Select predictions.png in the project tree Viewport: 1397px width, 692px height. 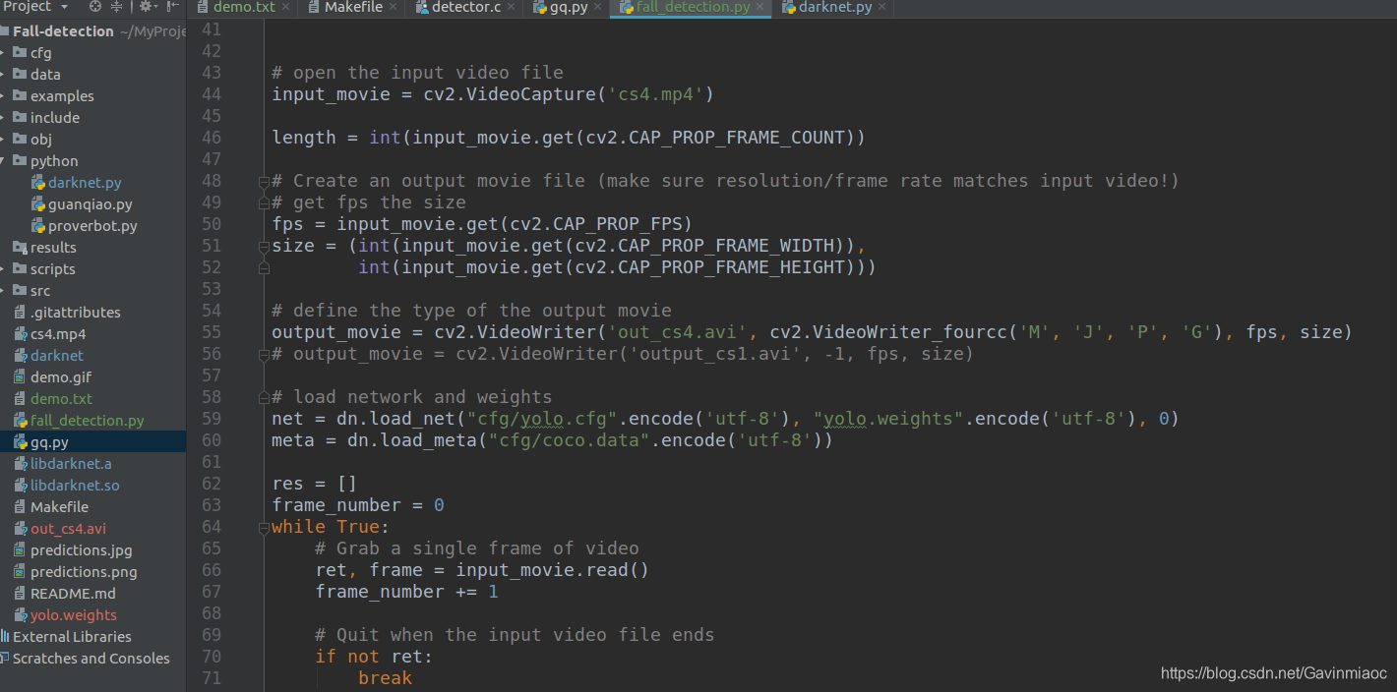pyautogui.click(x=84, y=572)
